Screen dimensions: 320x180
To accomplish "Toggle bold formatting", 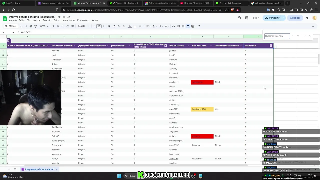I will pyautogui.click(x=109, y=26).
